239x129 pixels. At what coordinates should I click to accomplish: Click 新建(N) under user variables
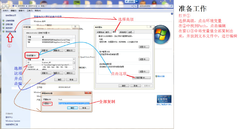[46, 50]
